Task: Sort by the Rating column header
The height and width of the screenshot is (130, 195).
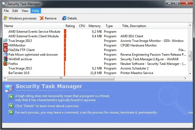Action: 70,26
